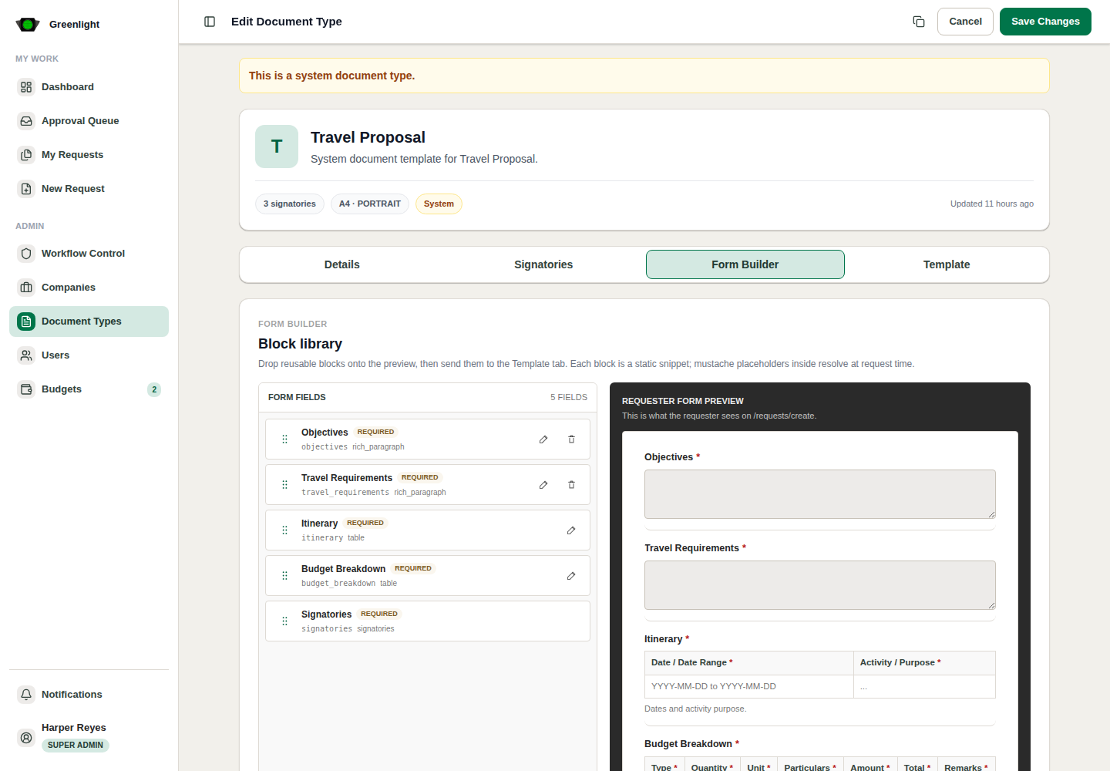
Task: Click the Cancel button
Action: click(x=965, y=22)
